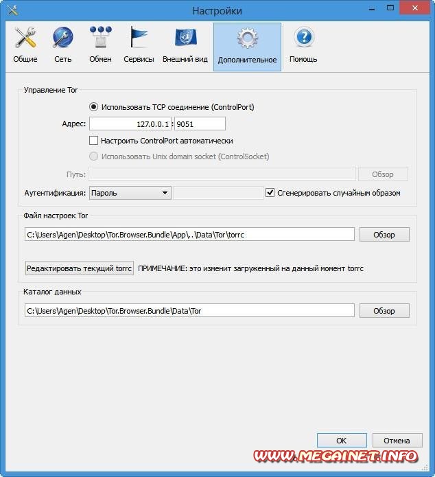
Task: Click the ПРИМЕЧАНИЕ note about loaded torrc
Action: click(250, 268)
